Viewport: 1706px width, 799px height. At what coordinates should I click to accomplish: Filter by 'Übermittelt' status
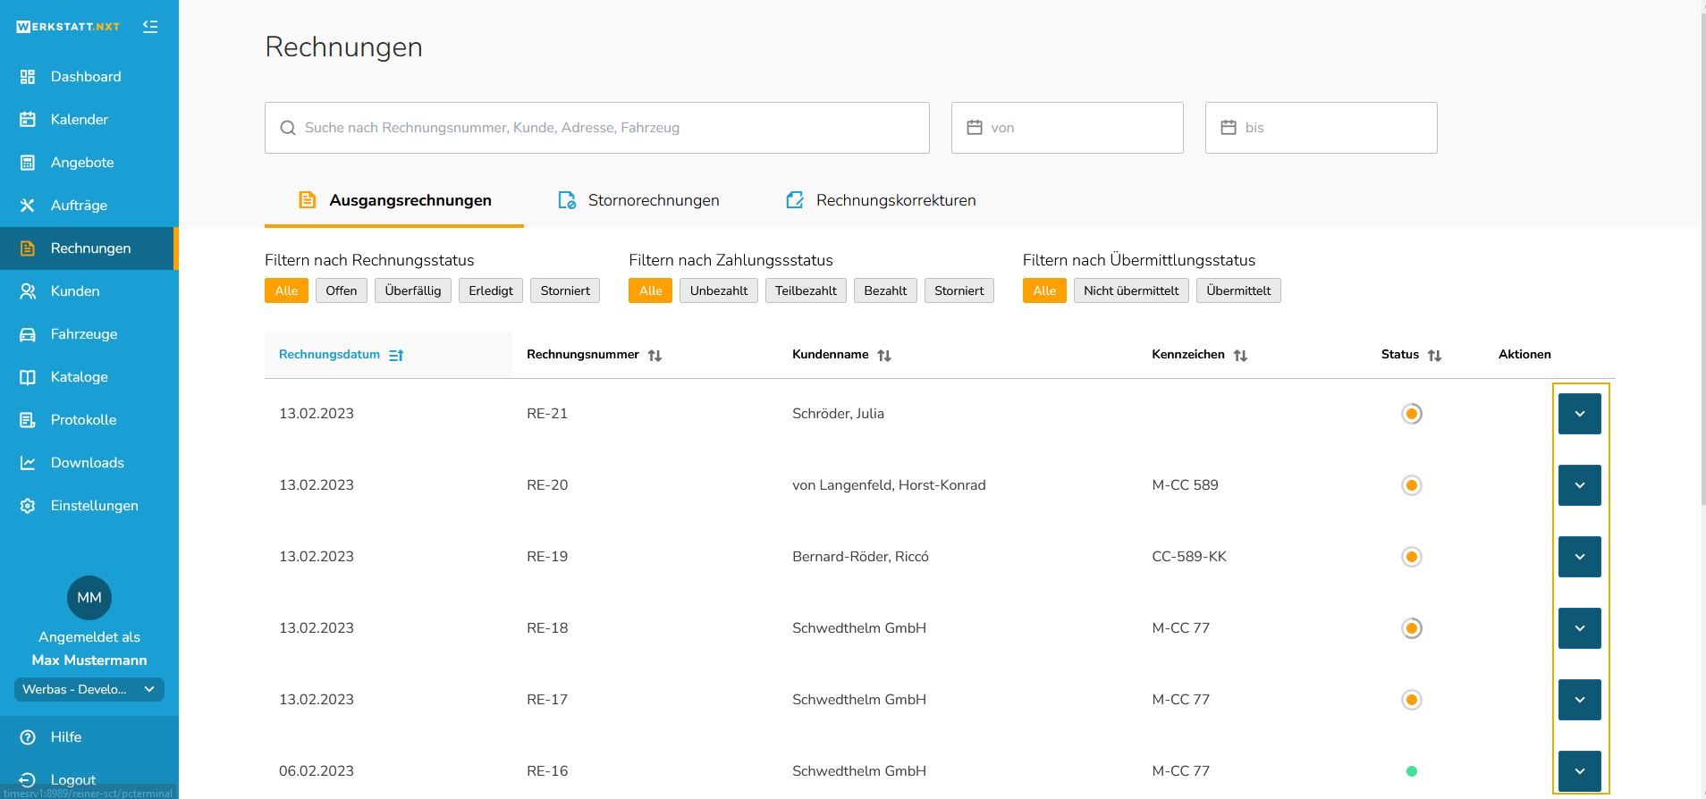(1238, 290)
